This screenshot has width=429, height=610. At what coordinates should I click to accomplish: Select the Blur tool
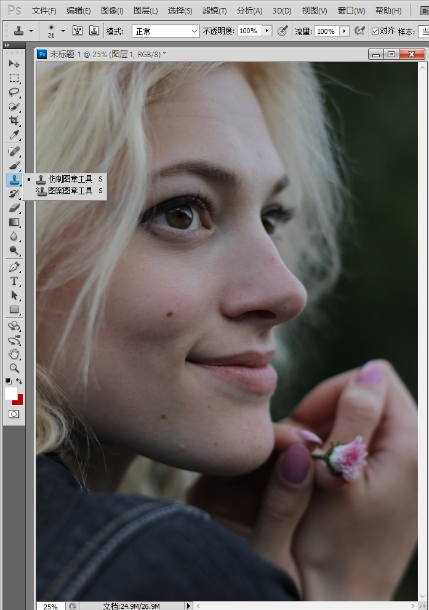click(14, 236)
